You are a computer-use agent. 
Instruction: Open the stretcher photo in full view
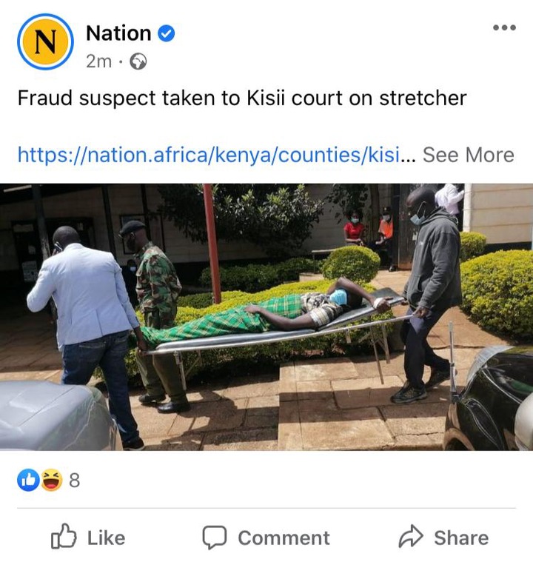point(266,317)
